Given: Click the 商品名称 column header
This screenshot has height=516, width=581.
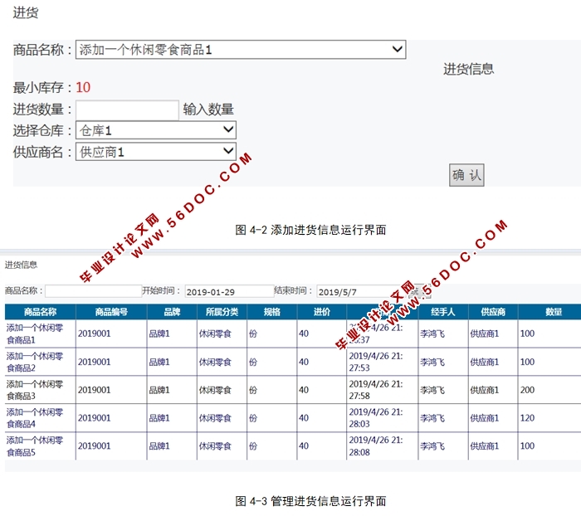Looking at the screenshot, I should coord(40,312).
